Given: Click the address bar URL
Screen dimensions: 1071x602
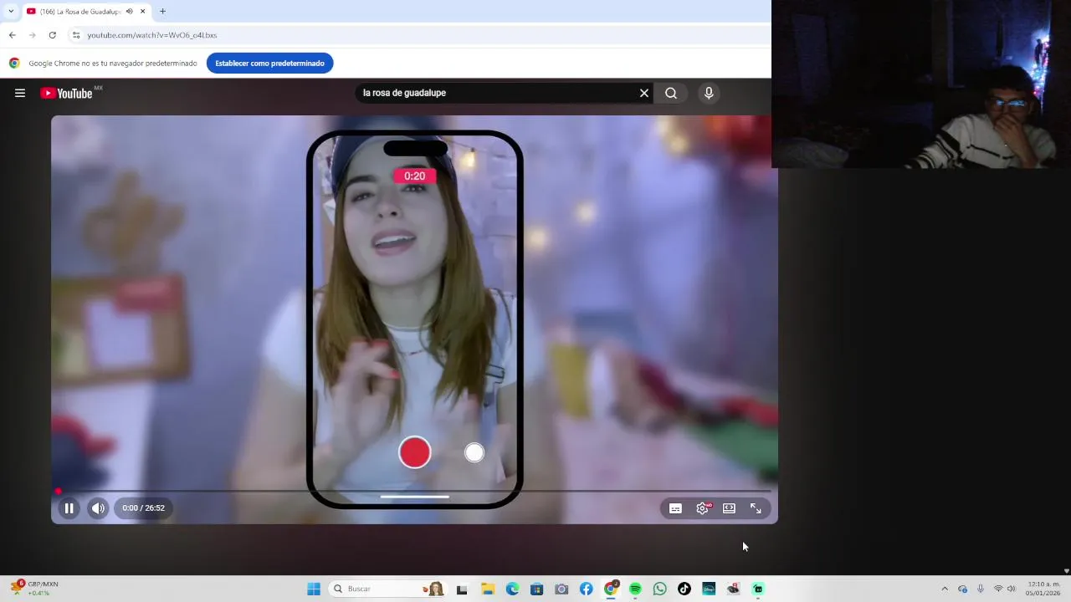Looking at the screenshot, I should [152, 35].
